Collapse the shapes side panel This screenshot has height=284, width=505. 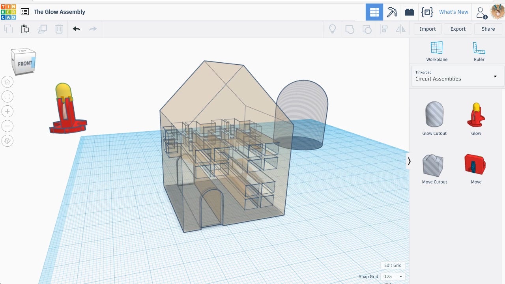coord(409,161)
